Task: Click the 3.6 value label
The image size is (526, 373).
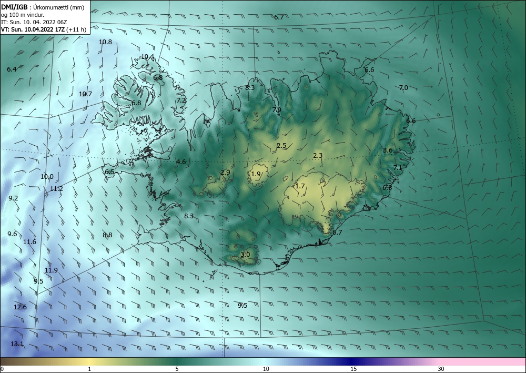Action: point(388,150)
